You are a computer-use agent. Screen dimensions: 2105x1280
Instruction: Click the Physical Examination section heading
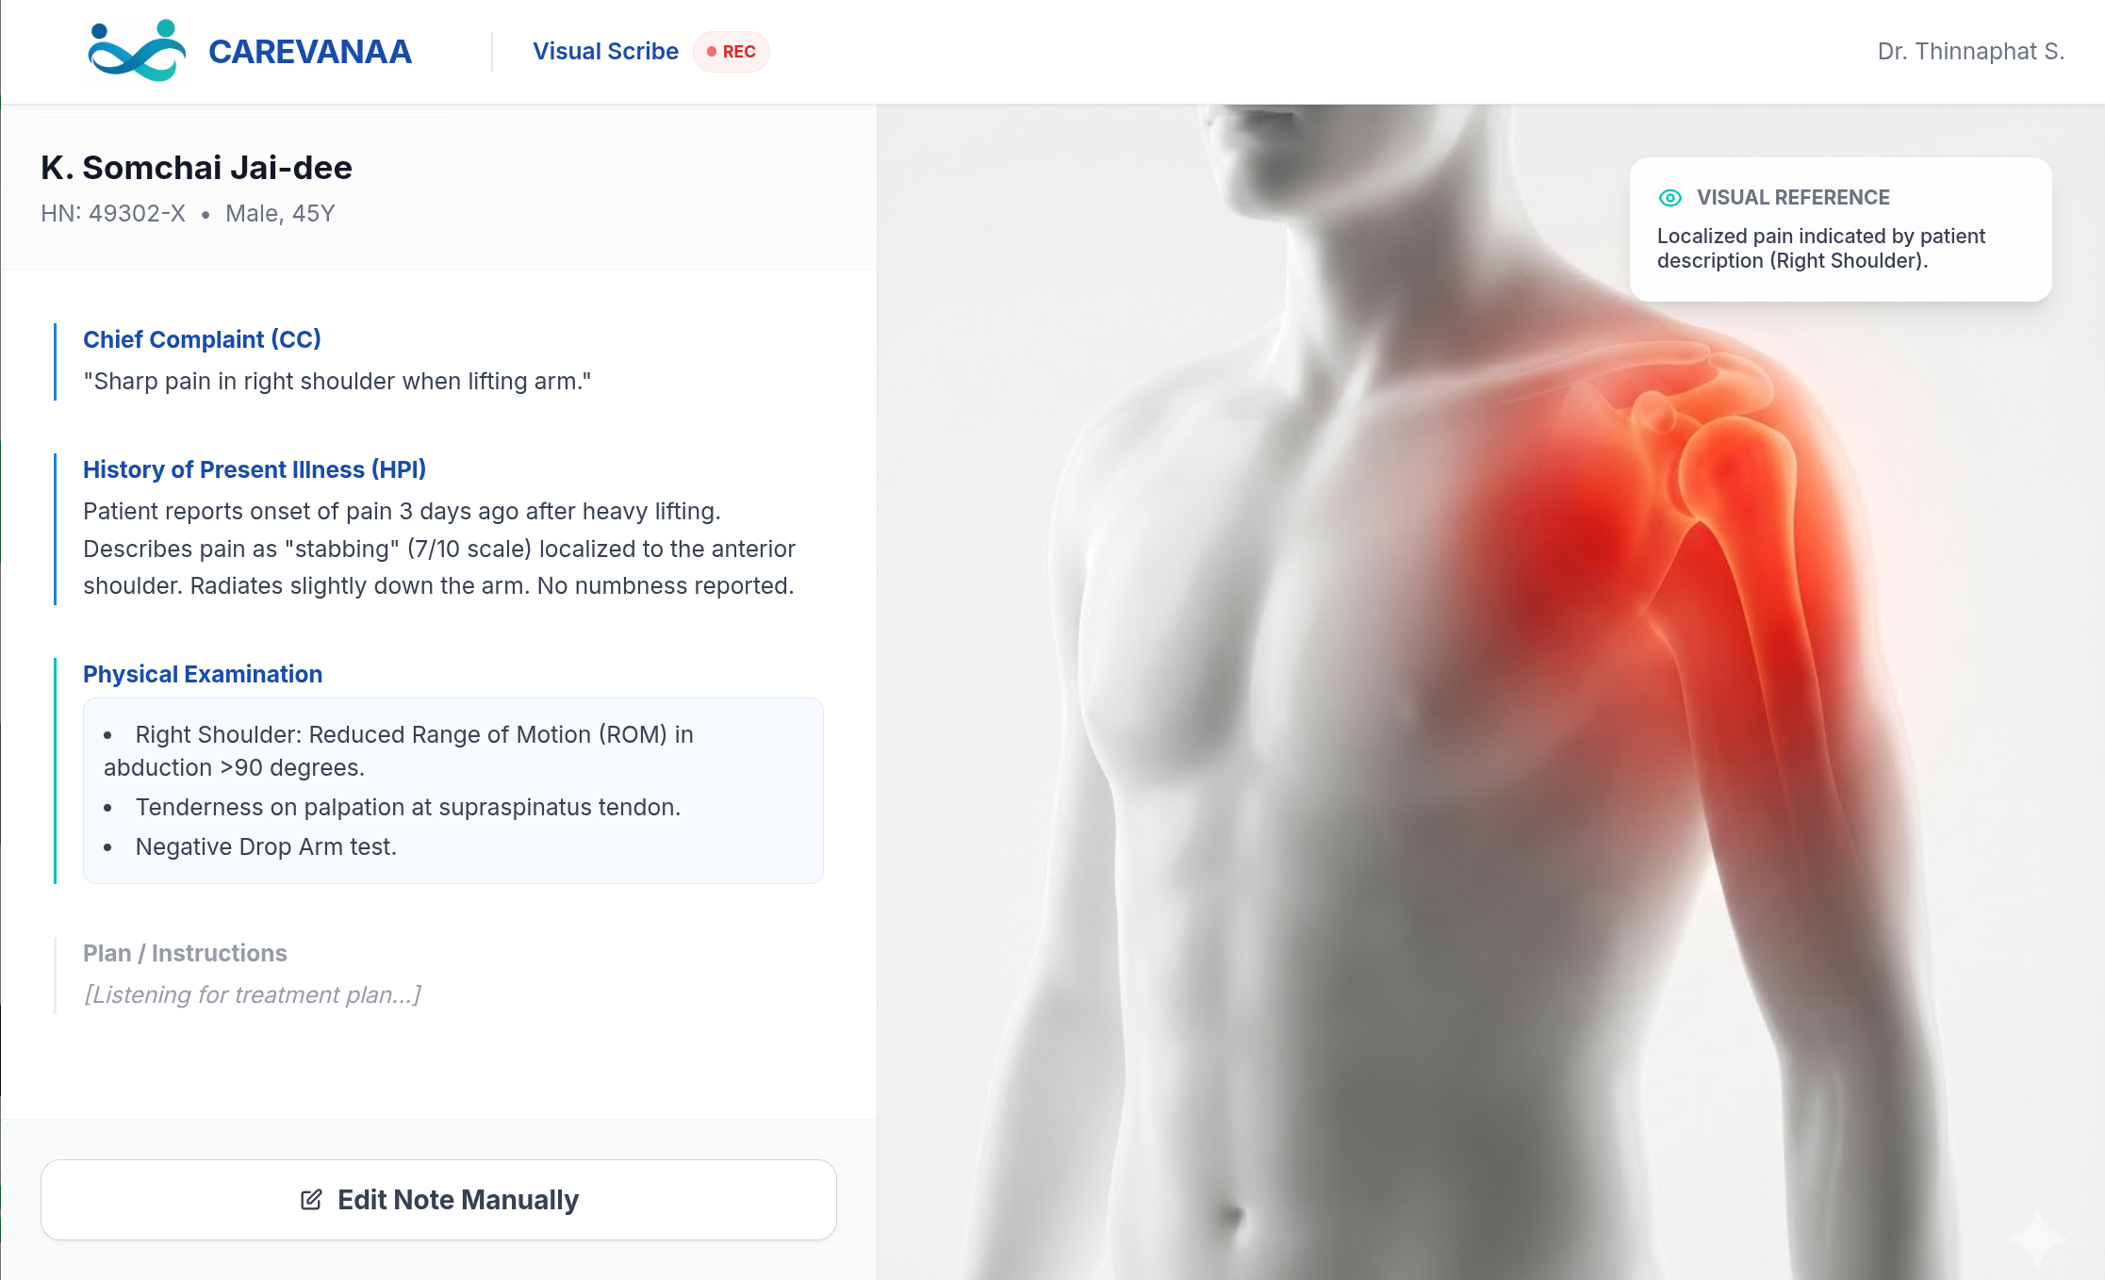pos(203,674)
